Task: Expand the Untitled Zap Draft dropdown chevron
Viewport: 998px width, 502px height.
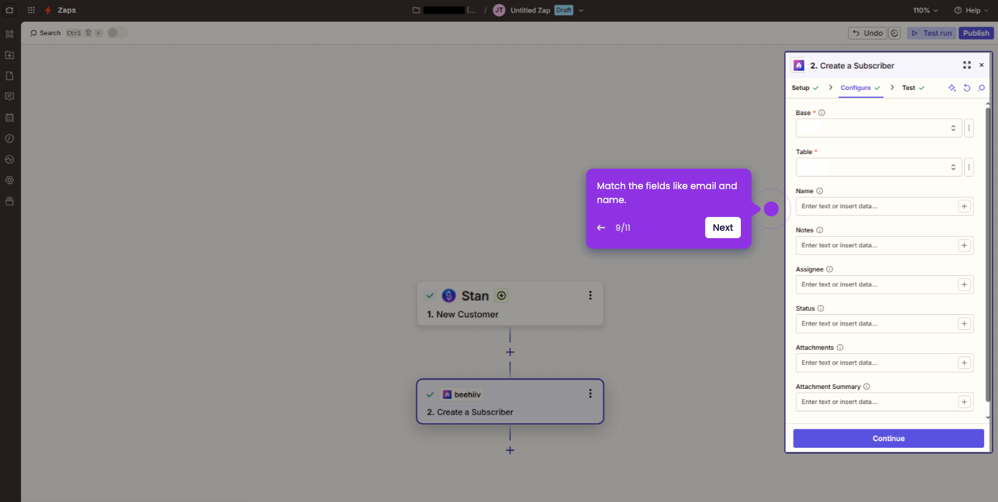Action: pos(581,11)
